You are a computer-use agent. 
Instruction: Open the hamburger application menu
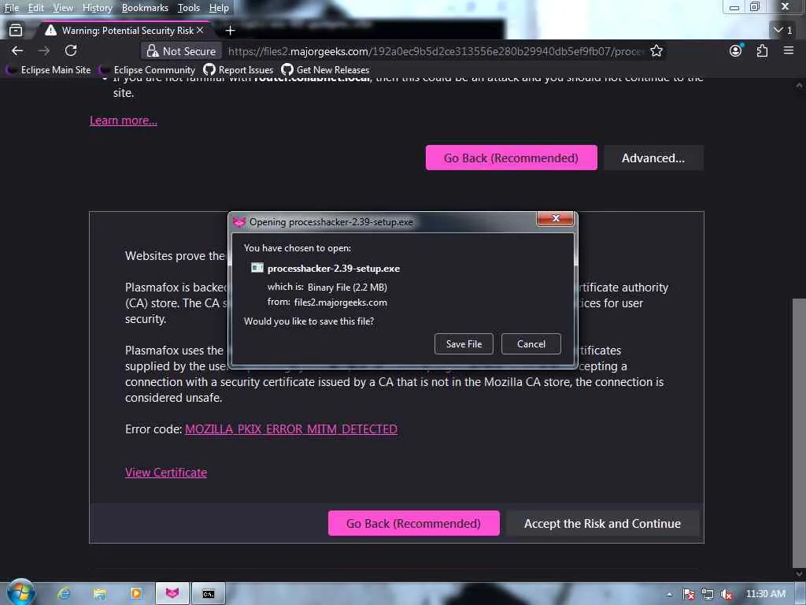789,50
